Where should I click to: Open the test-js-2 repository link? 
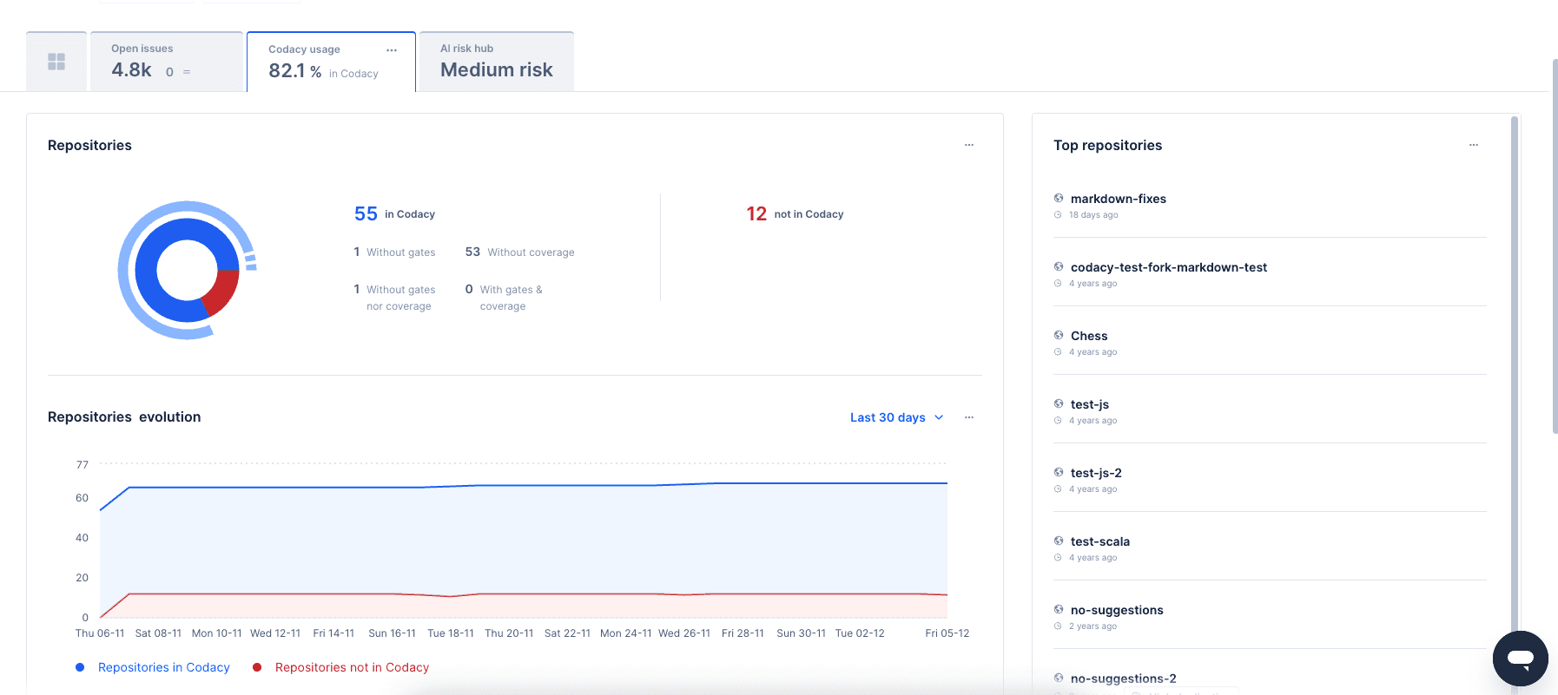(x=1096, y=473)
